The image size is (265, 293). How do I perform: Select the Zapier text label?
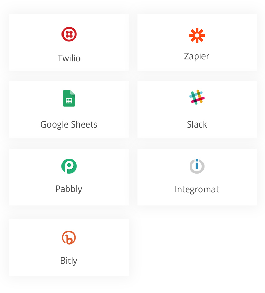(197, 56)
